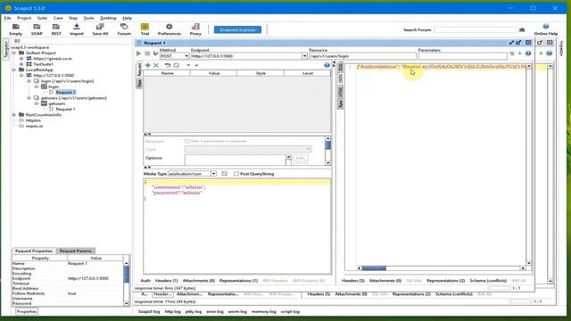This screenshot has width=571, height=321.
Task: Click the Save All toolbar icon
Action: 100,29
